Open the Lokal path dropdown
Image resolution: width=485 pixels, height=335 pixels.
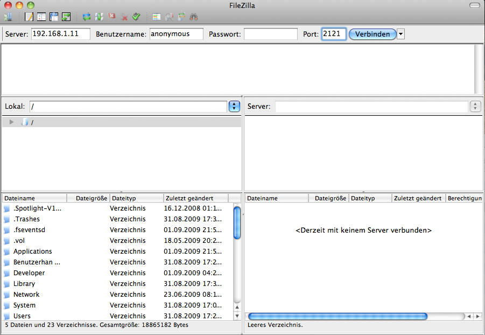(234, 107)
